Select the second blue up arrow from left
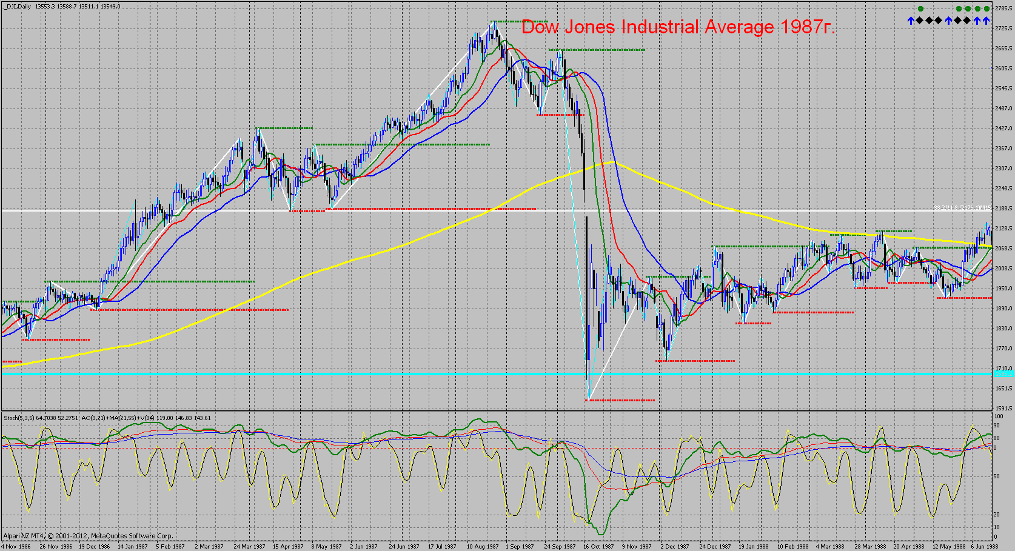Screen dimensions: 1015x551 click(948, 21)
